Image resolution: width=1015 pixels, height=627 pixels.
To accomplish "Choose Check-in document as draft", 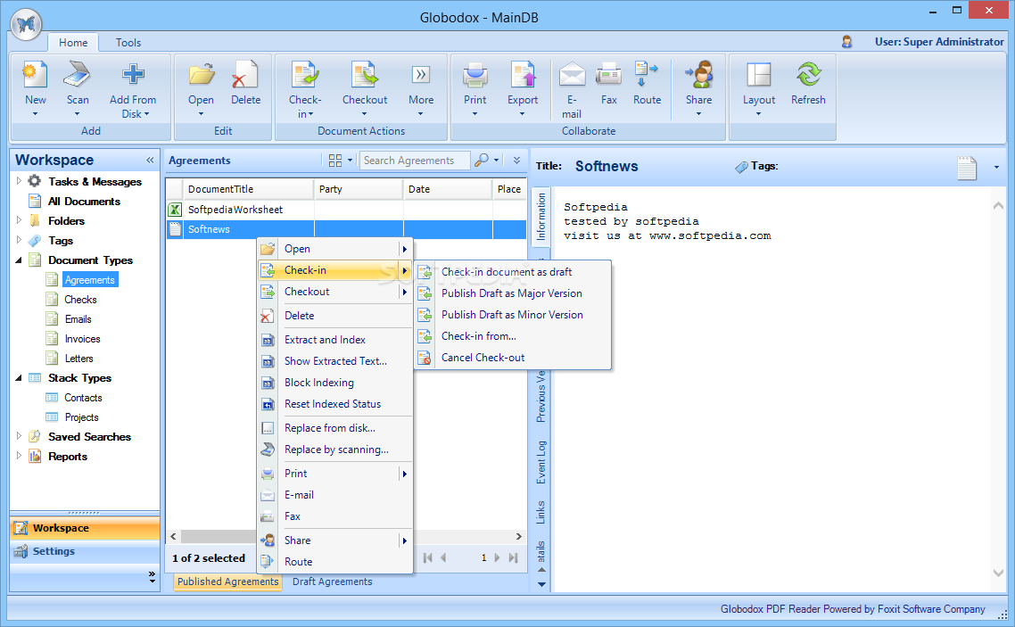I will click(513, 272).
